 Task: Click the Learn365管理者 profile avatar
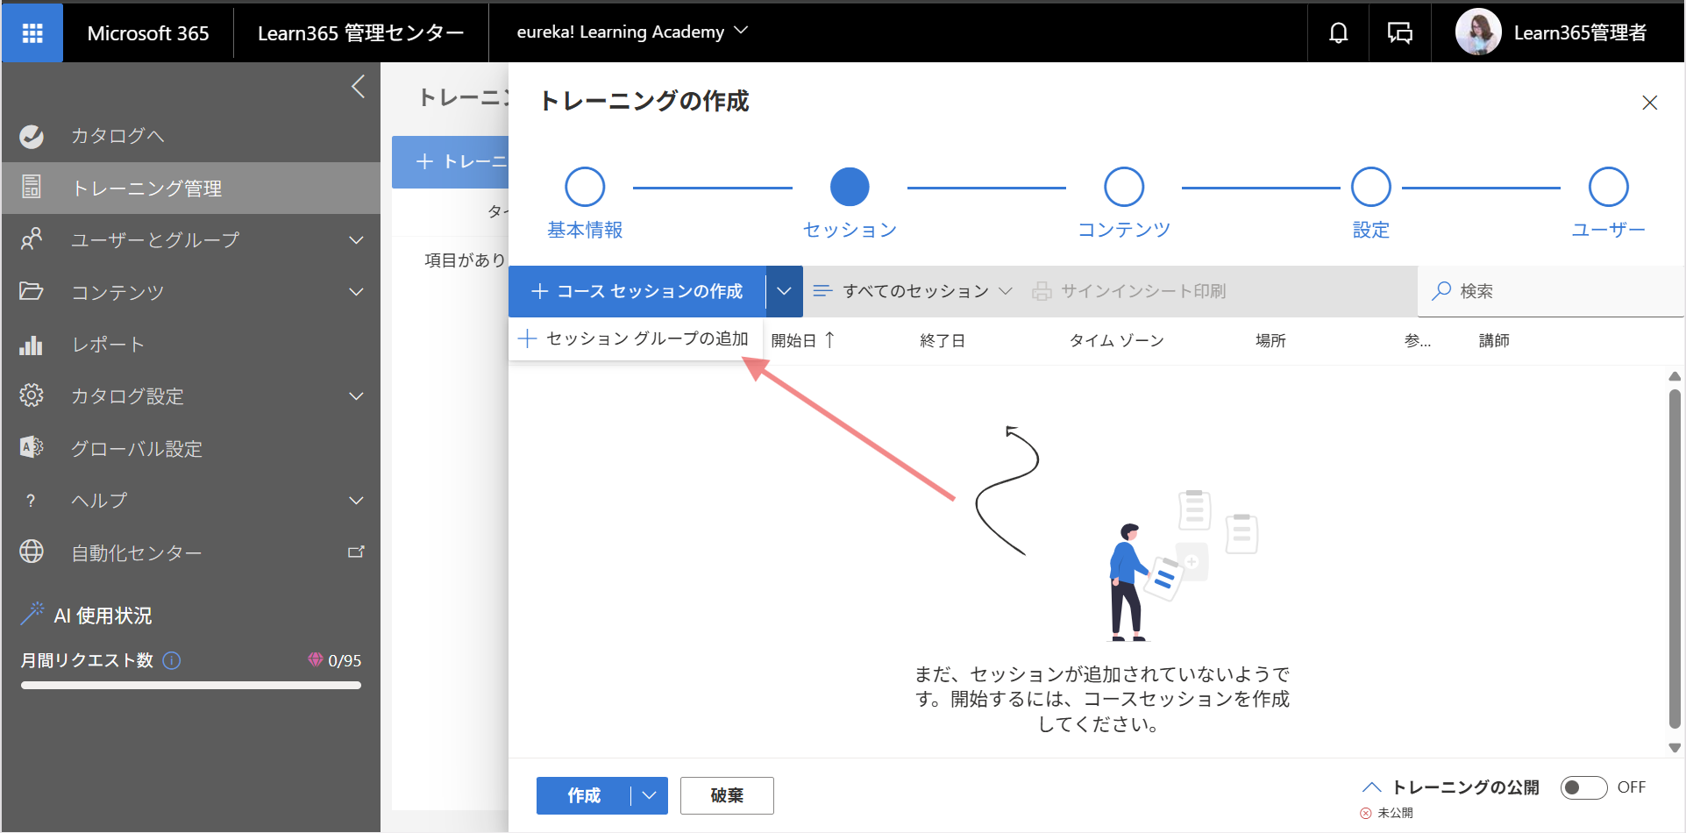1478,32
